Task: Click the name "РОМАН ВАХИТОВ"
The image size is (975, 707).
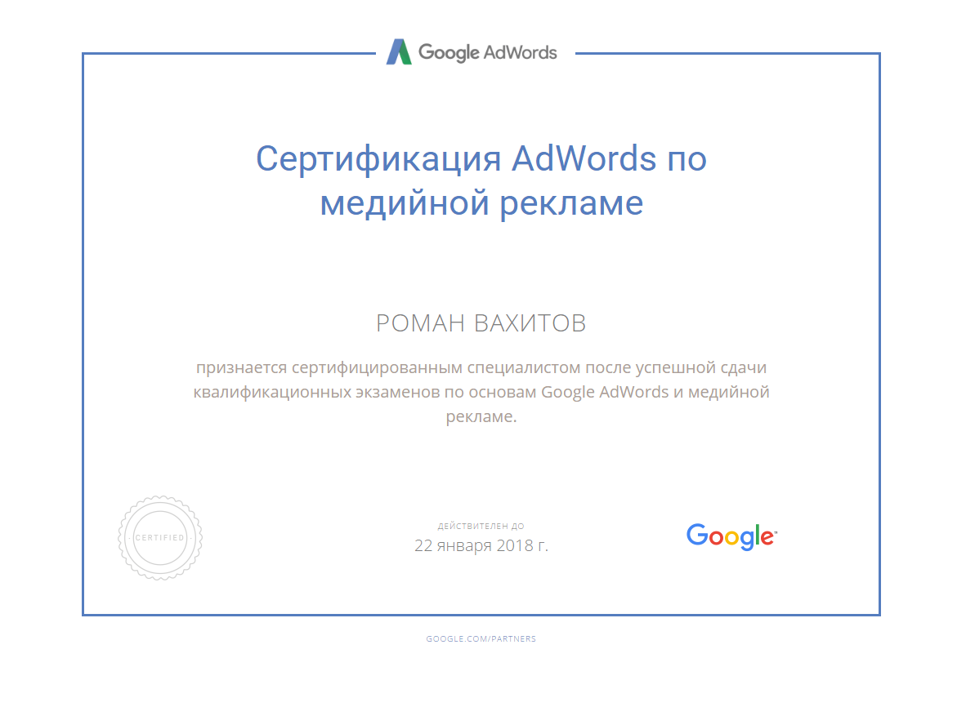Action: pyautogui.click(x=481, y=323)
